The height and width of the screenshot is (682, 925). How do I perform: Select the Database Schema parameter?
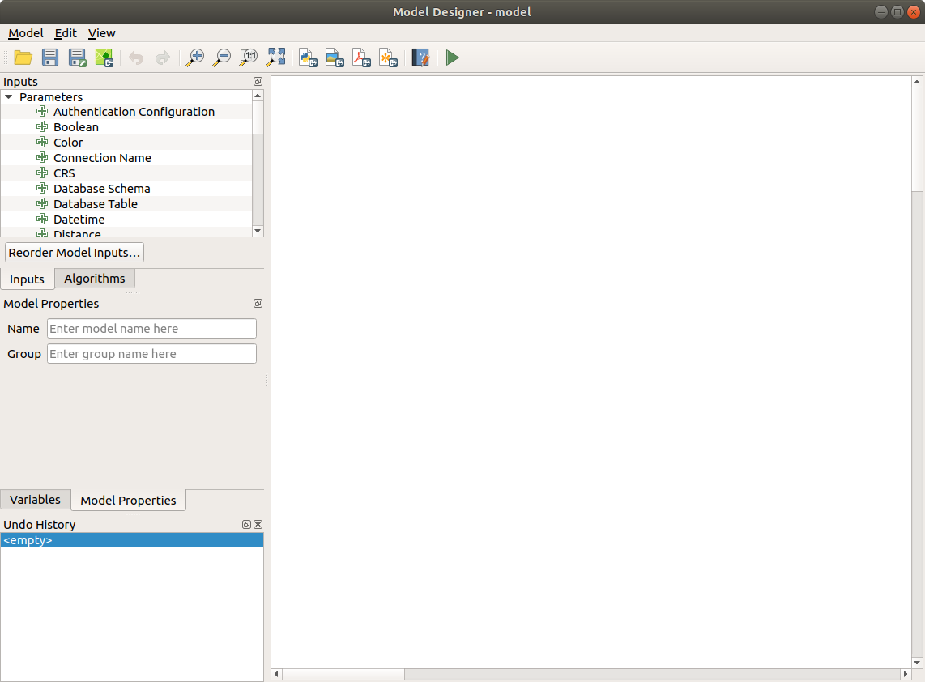click(x=101, y=189)
